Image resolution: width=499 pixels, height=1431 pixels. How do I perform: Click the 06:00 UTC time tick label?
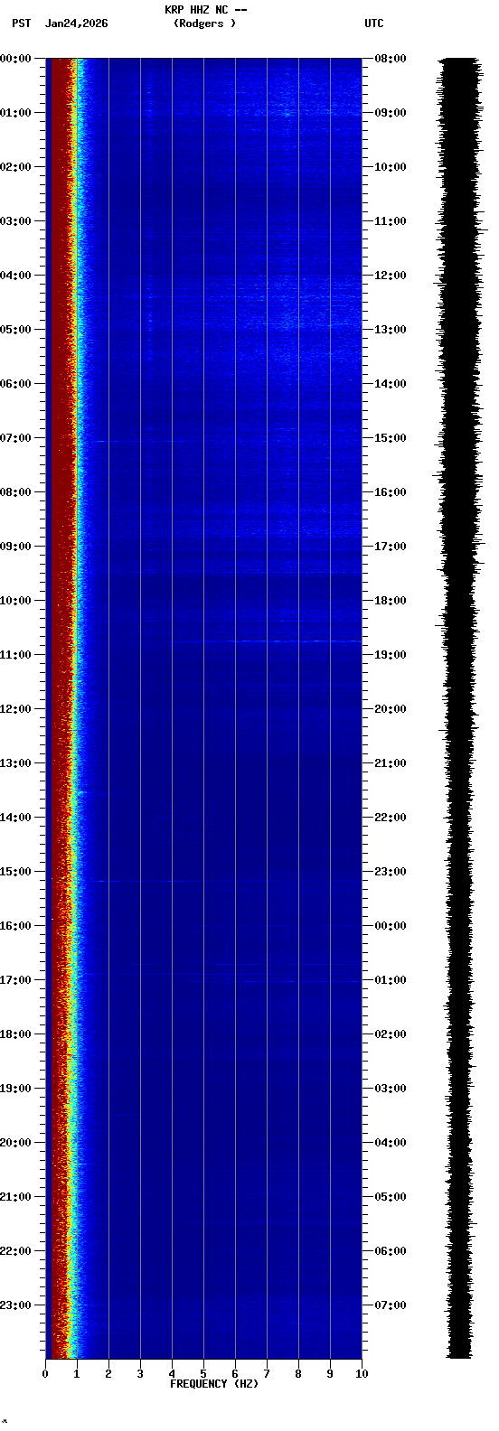[x=391, y=1251]
